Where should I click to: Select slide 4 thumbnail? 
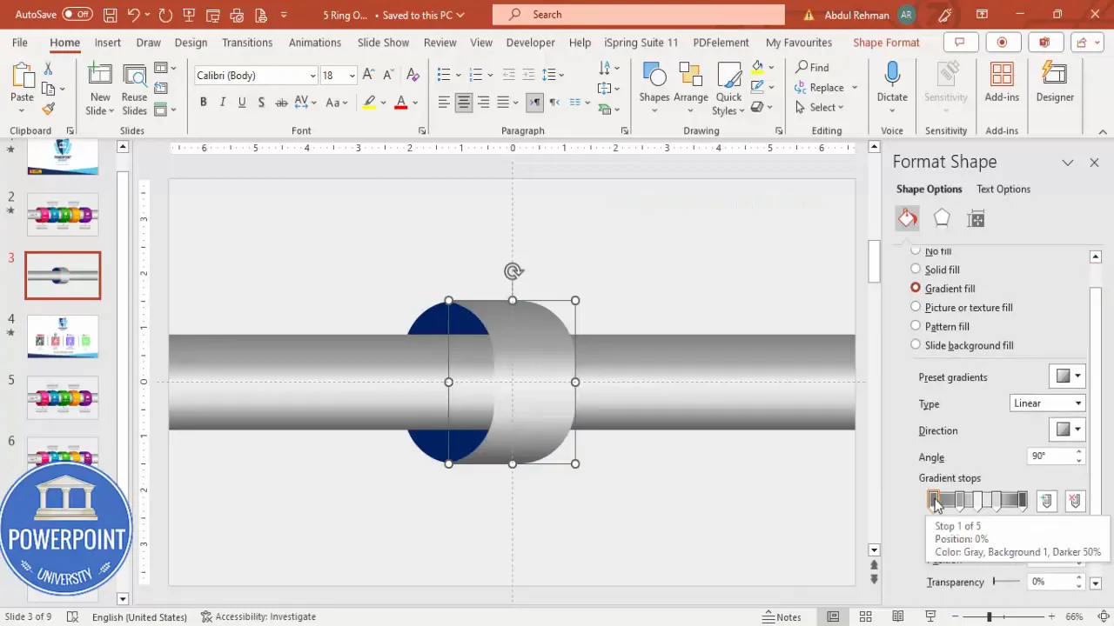pos(63,336)
